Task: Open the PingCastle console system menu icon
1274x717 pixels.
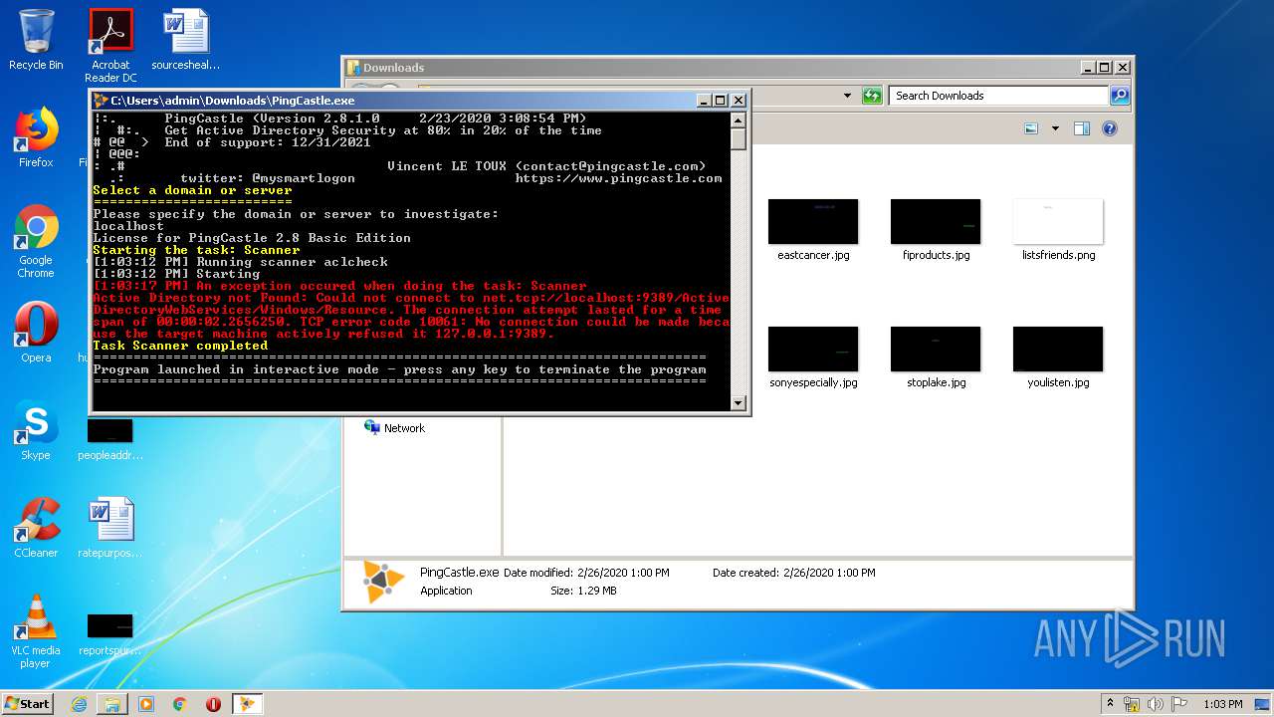Action: click(x=101, y=101)
